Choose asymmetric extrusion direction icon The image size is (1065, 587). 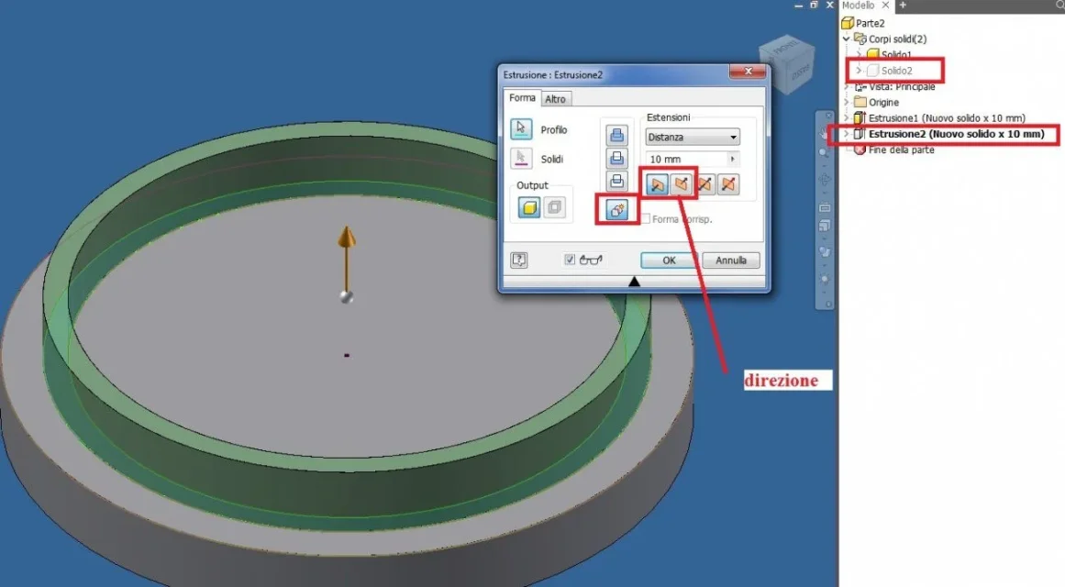tap(728, 184)
